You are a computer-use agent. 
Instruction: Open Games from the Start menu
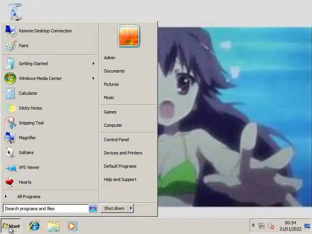coord(110,112)
